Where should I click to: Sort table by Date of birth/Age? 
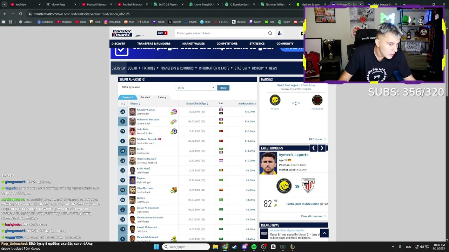tap(197, 104)
